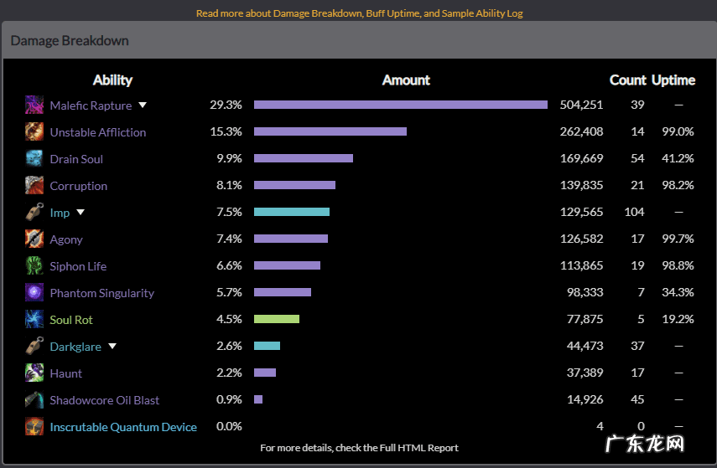Image resolution: width=717 pixels, height=468 pixels.
Task: Click the Unstable Affliction spell icon
Action: 34,132
